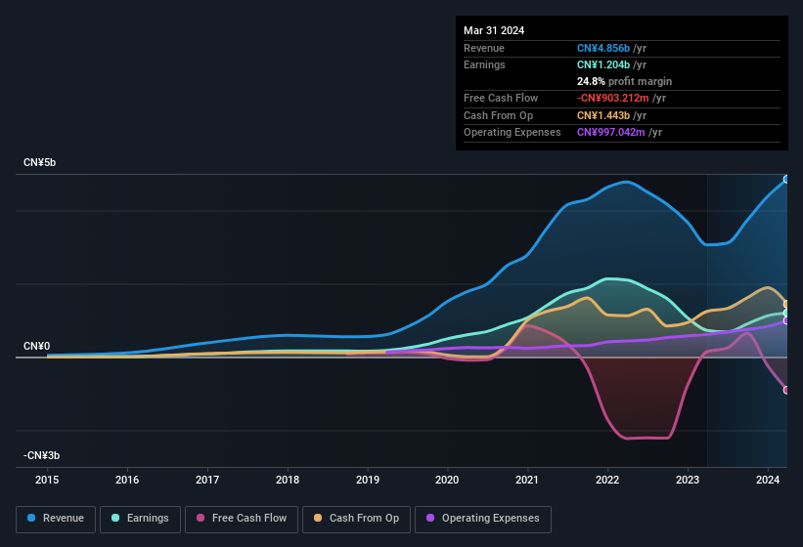Click the Free Cash Flow endpoint marker
The height and width of the screenshot is (547, 803).
click(x=786, y=390)
